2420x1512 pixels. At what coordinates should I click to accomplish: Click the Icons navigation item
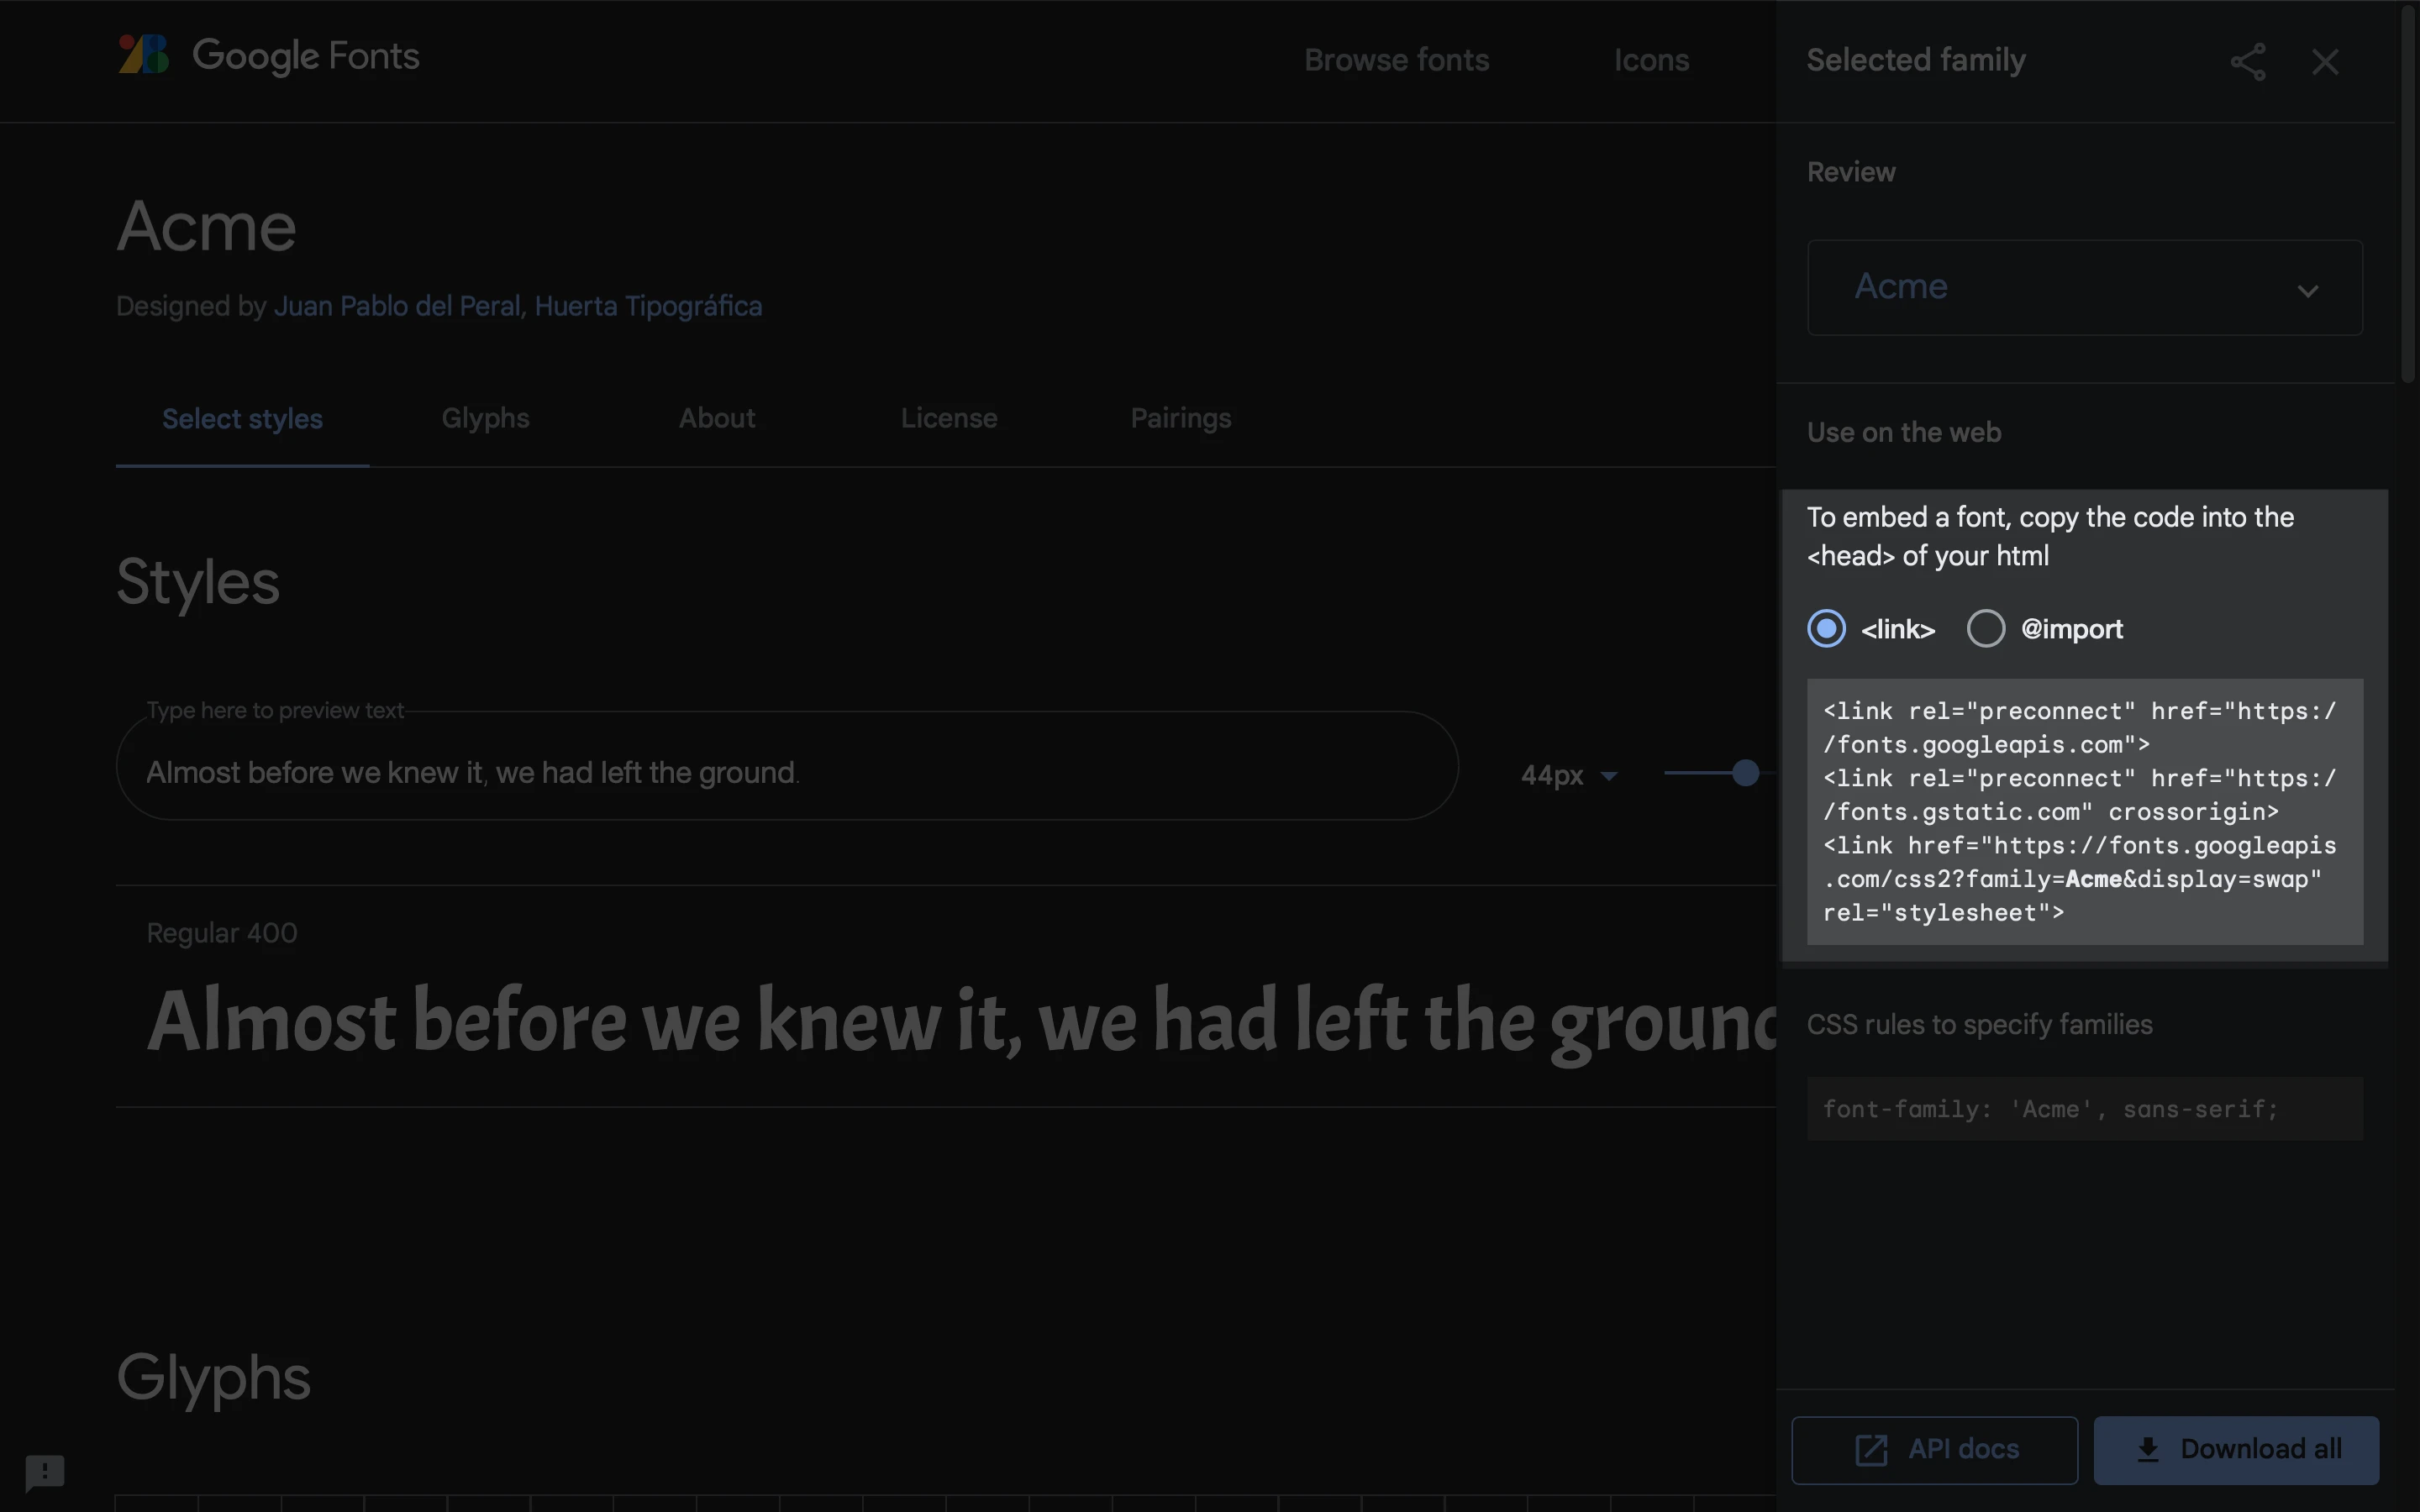[1651, 60]
